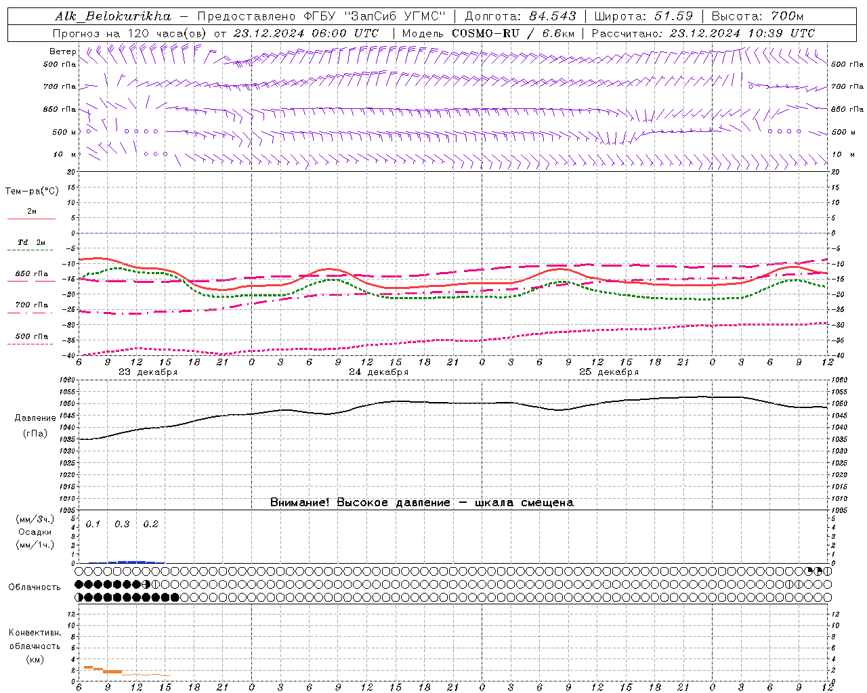Click the height value 700м
Viewport: 867px width, 693px height.
tap(787, 16)
